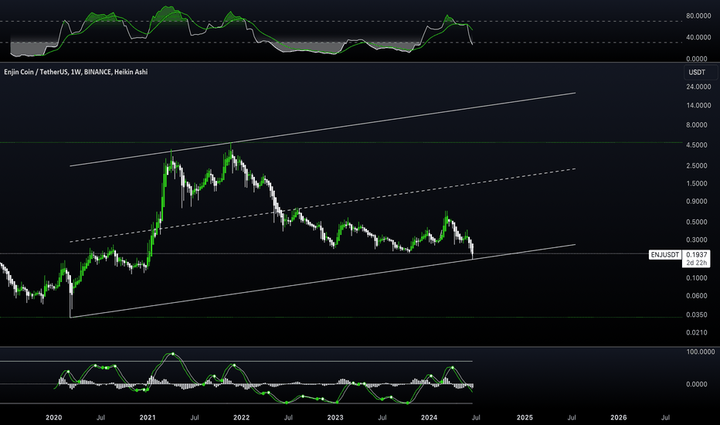This screenshot has width=720, height=425.
Task: Click the 0.0350 price axis label
Action: coord(698,315)
